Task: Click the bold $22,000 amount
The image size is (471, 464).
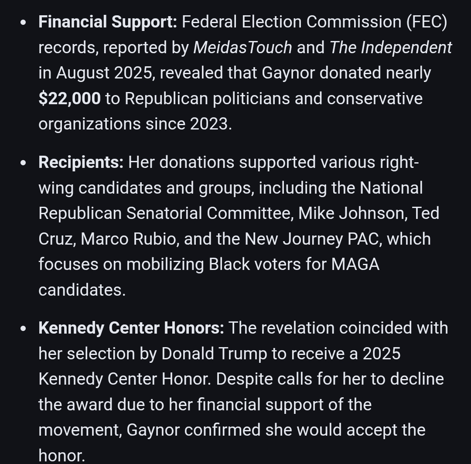Action: (x=69, y=99)
